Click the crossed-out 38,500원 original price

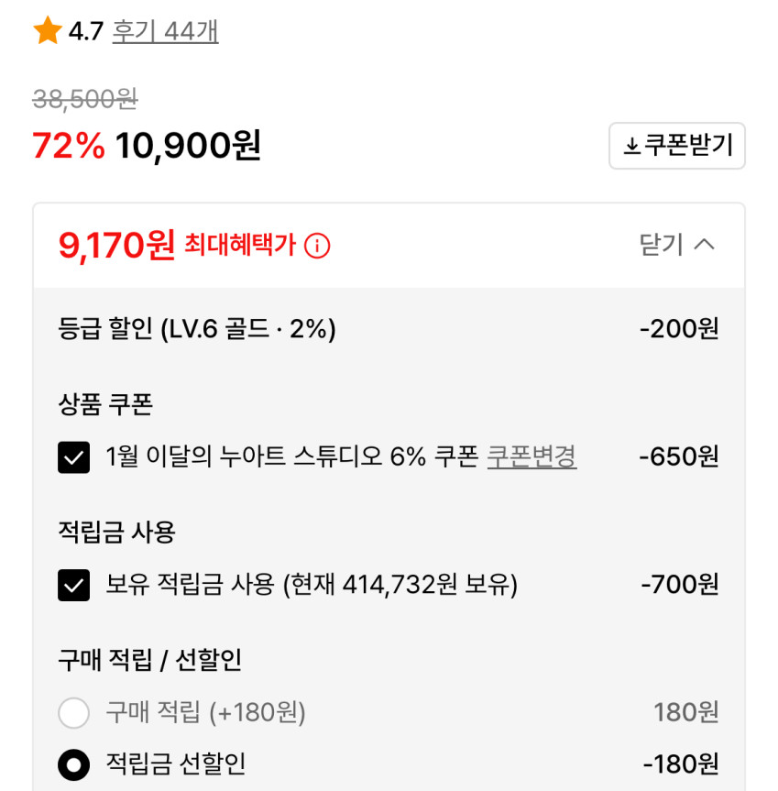click(x=85, y=99)
